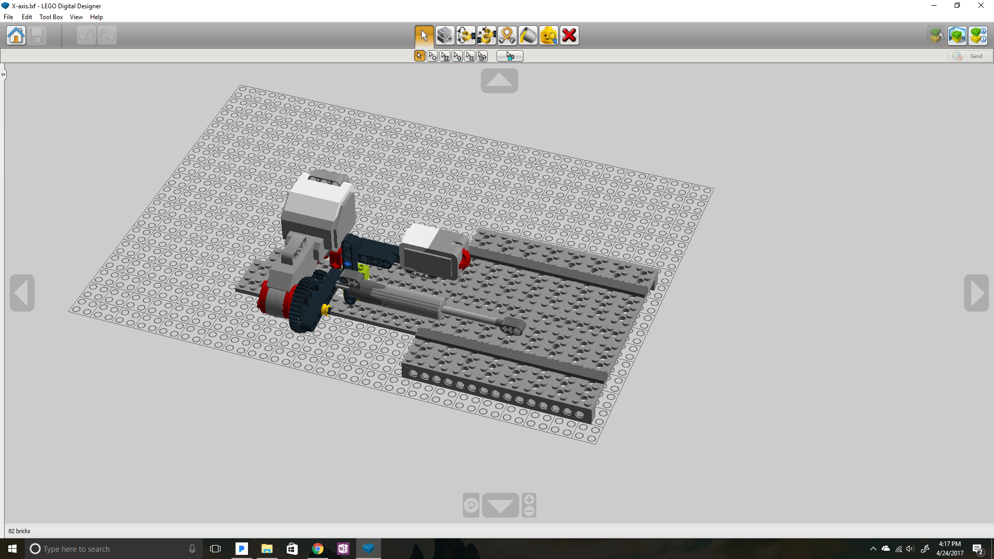This screenshot has height=559, width=994.
Task: Select the color-based selection pointer
Action: (x=458, y=56)
